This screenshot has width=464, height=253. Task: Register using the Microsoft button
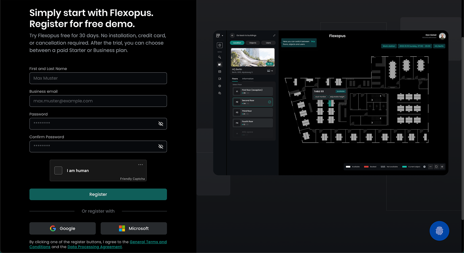[134, 228]
